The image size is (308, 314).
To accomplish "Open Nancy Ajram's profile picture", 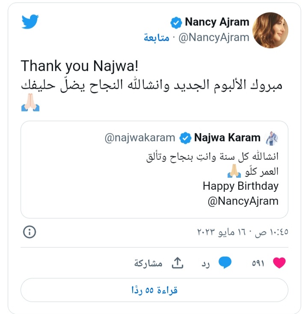I will [270, 30].
